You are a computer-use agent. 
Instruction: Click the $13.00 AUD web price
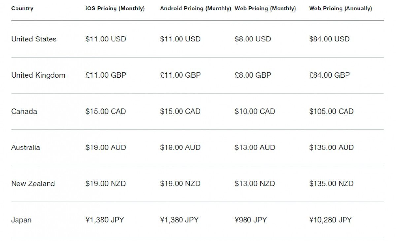tap(255, 148)
